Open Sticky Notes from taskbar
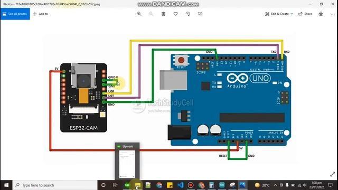338x190 pixels. point(170,185)
